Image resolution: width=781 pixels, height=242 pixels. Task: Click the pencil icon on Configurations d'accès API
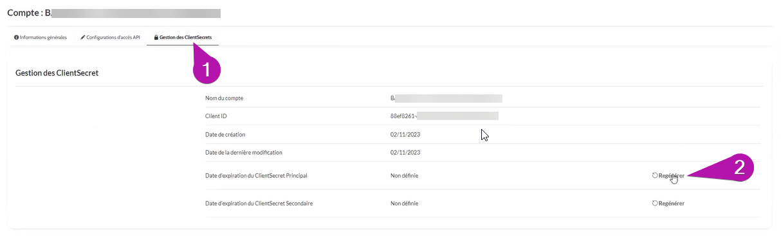[x=82, y=37]
